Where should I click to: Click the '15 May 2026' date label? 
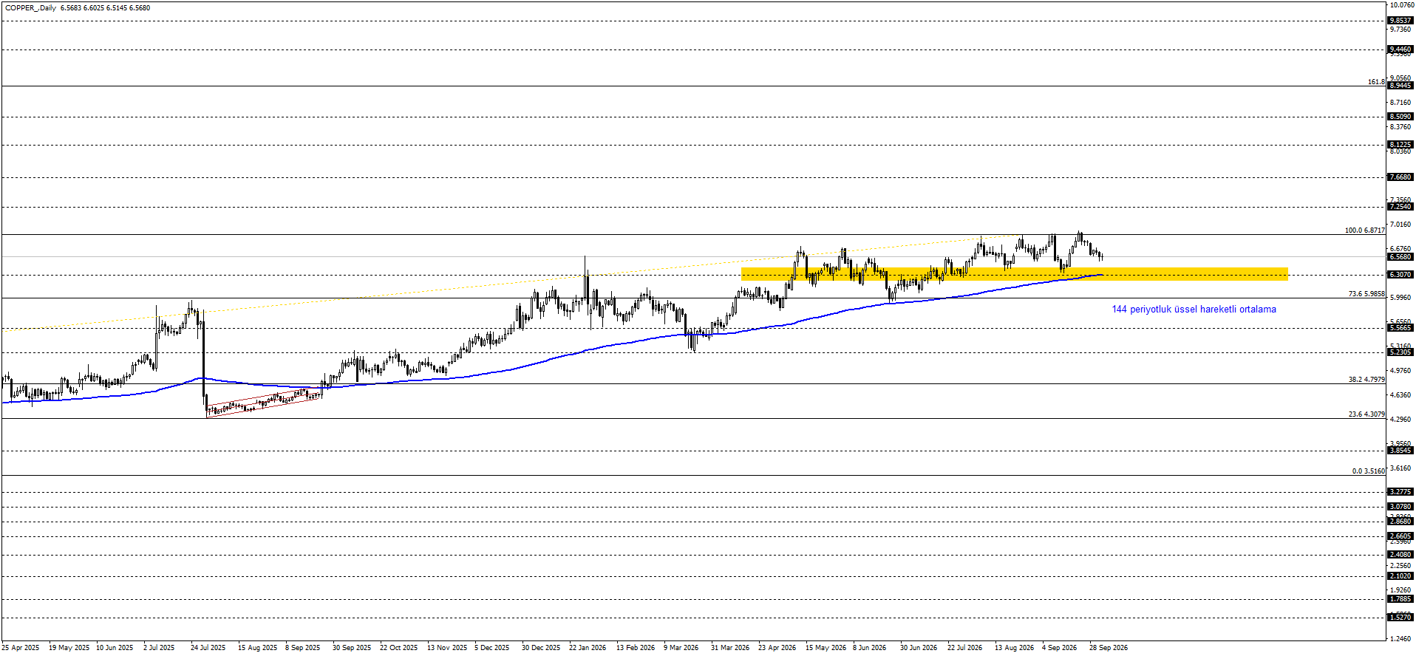coord(826,648)
